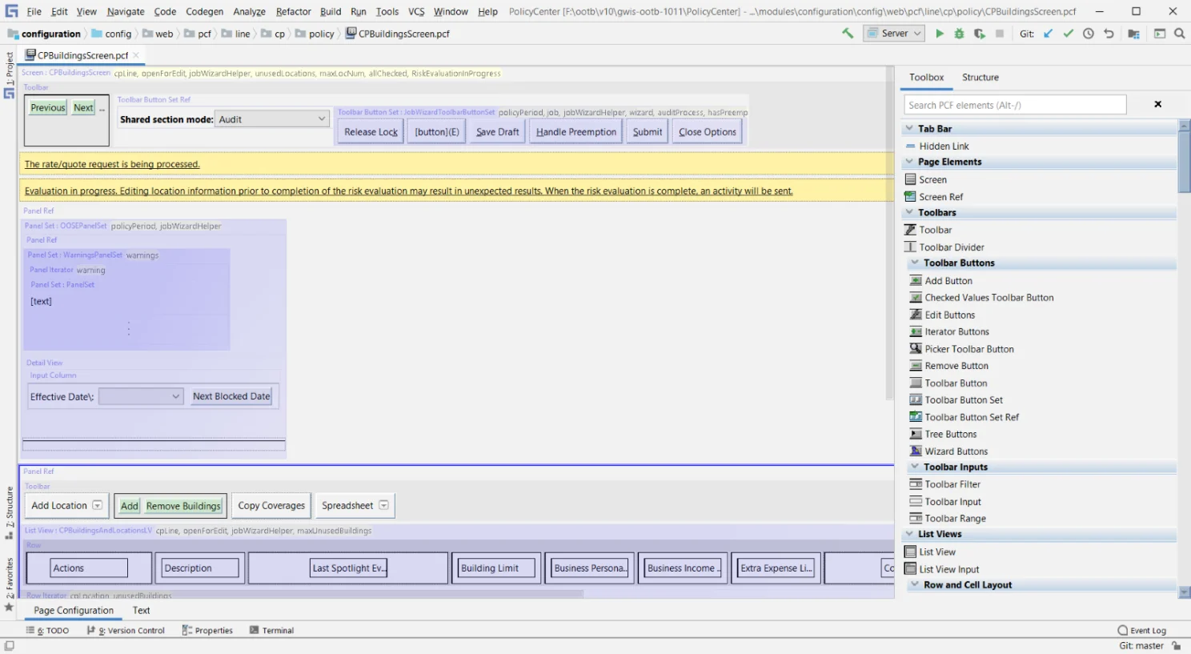Open the Refactor menu
The height and width of the screenshot is (654, 1191).
293,11
